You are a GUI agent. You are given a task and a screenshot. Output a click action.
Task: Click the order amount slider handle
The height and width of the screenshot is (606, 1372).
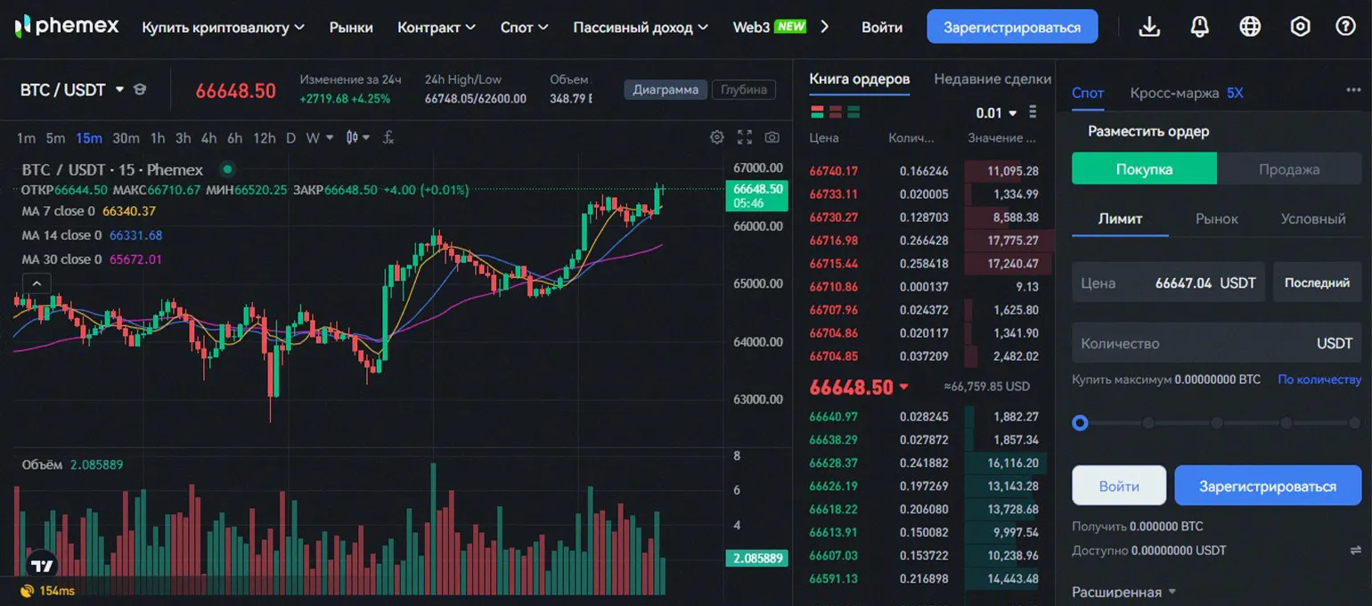[x=1081, y=423]
